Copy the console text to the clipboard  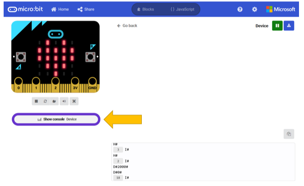pos(289,134)
